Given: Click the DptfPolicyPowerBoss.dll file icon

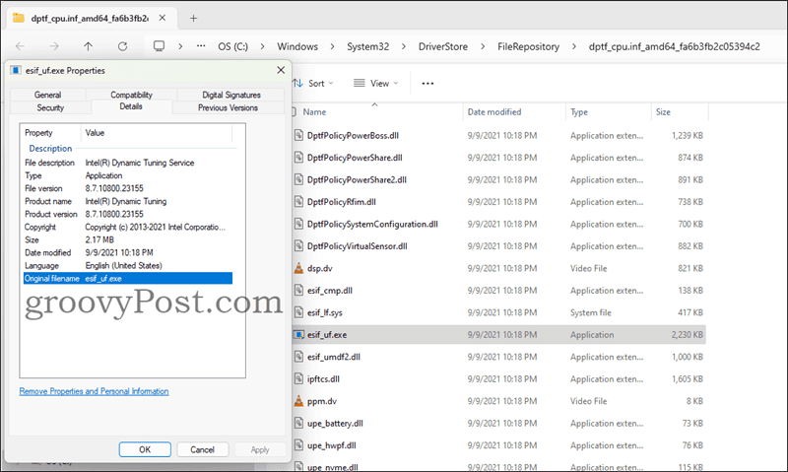Looking at the screenshot, I should [298, 135].
